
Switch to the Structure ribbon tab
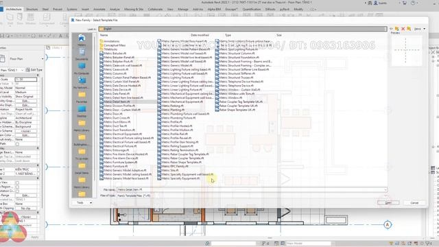tap(32, 9)
